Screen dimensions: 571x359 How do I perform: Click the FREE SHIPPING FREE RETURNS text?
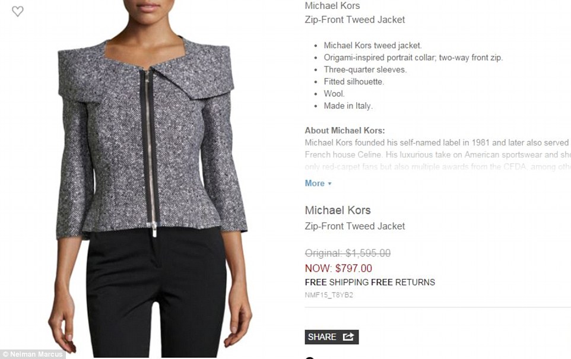[370, 282]
